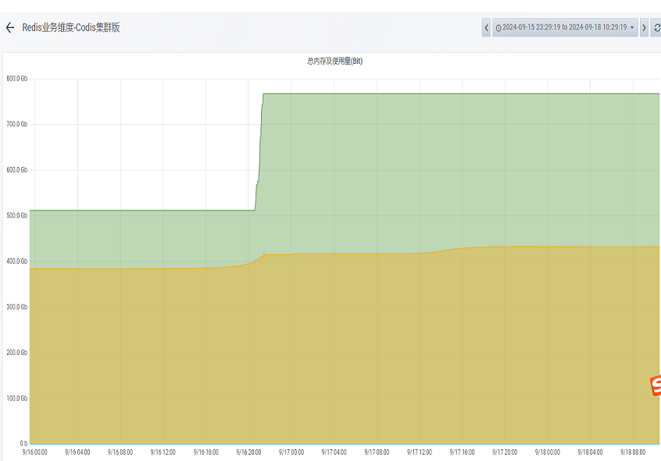The height and width of the screenshot is (461, 661).
Task: Click the back arrow beside the dashboard title
Action: pos(10,27)
